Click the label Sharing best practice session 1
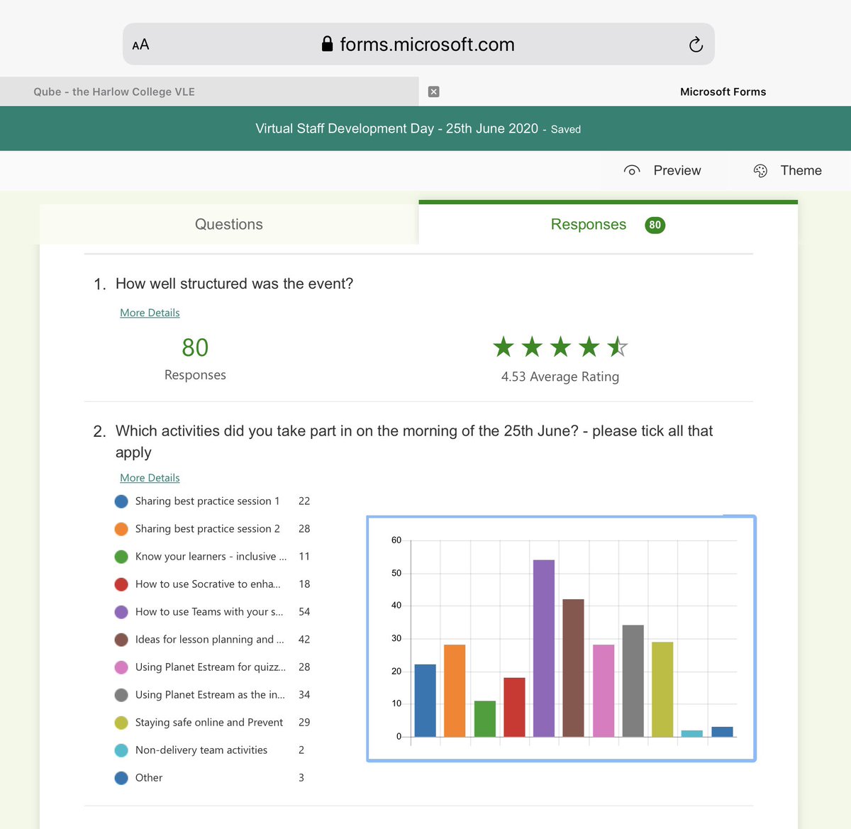Screen dimensions: 851x829 coord(207,501)
